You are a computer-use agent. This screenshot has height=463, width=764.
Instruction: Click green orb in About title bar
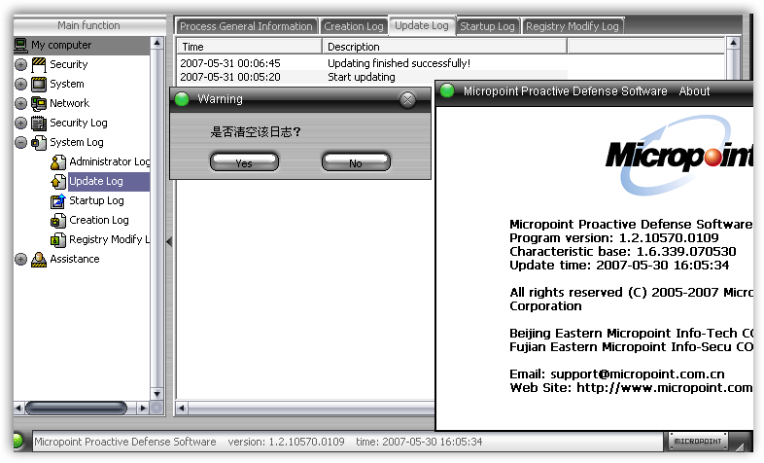point(447,90)
